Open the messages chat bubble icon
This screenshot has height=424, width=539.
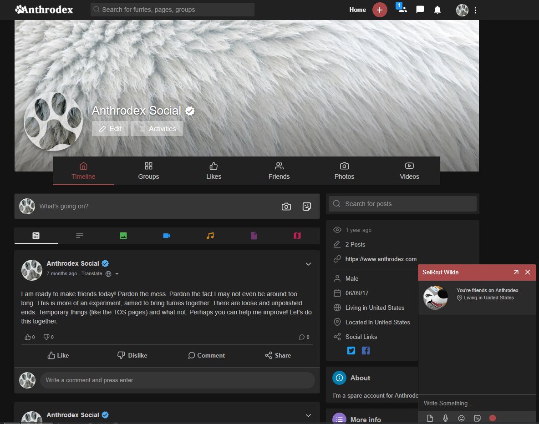[x=420, y=10]
